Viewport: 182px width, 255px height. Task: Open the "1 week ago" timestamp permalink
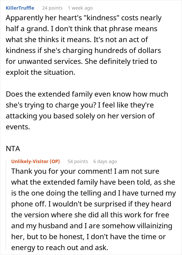pyautogui.click(x=80, y=8)
